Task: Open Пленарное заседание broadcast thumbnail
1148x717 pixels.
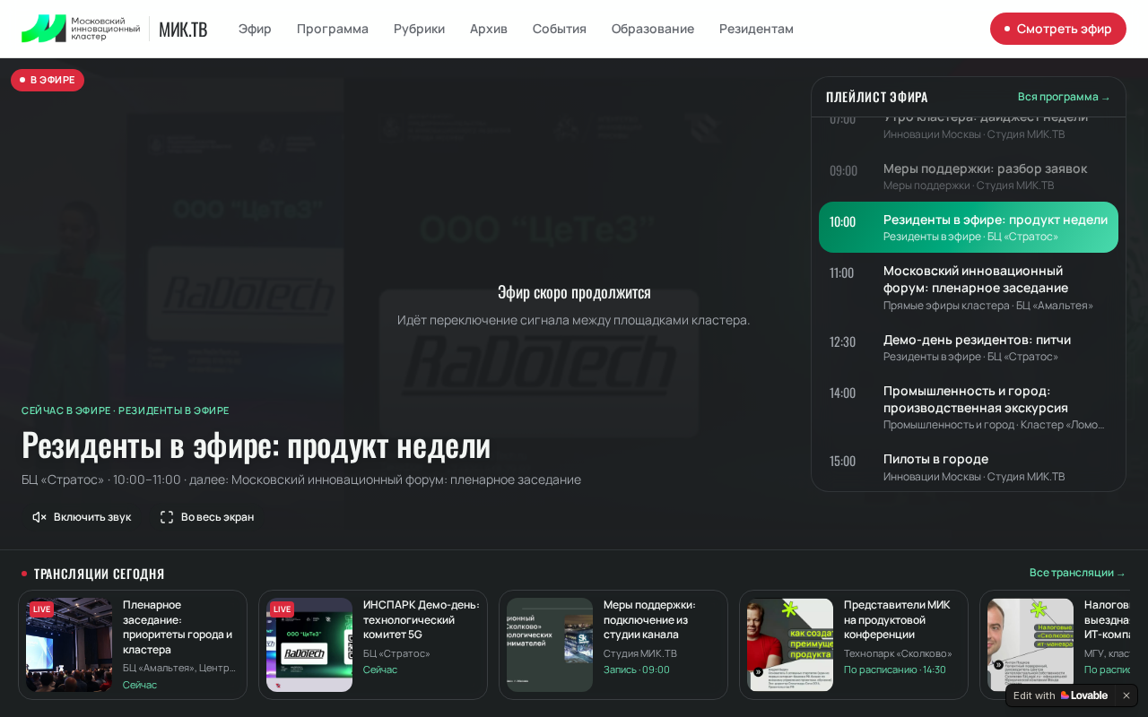Action: pyautogui.click(x=69, y=644)
